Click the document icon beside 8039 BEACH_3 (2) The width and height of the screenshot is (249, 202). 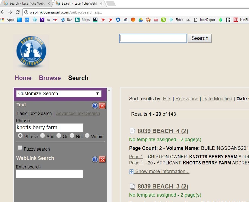(x=132, y=186)
